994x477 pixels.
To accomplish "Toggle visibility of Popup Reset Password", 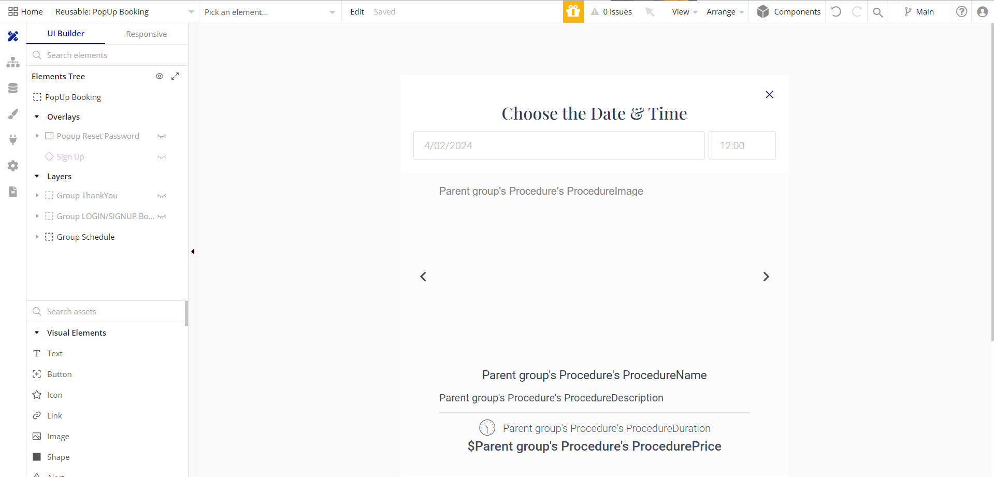I will pyautogui.click(x=162, y=136).
